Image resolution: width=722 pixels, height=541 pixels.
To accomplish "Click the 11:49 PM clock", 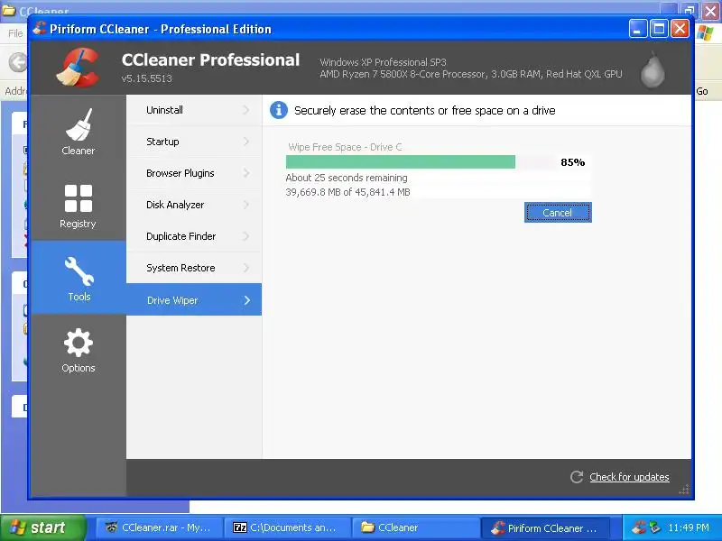I will point(689,527).
